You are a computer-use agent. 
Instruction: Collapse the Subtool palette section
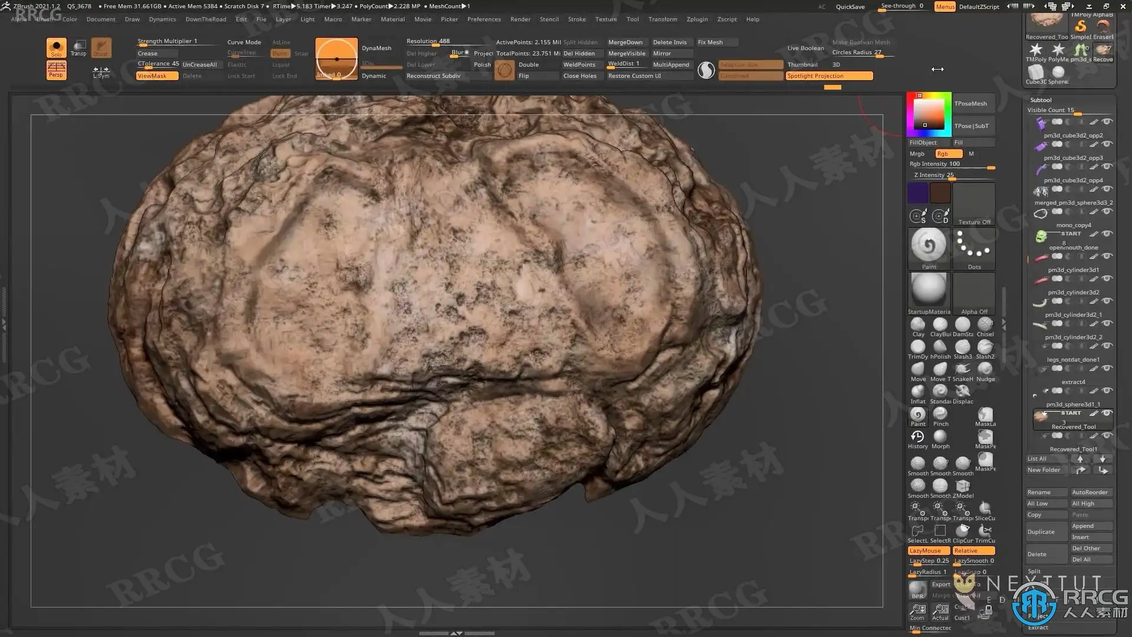(1041, 100)
